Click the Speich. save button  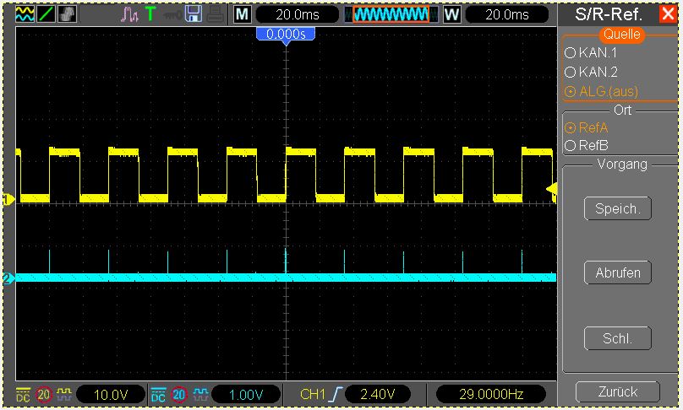click(x=618, y=208)
